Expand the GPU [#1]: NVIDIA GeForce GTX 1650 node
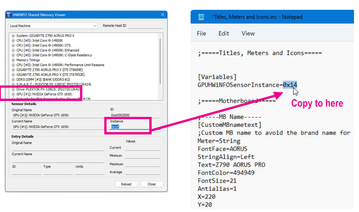This screenshot has width=359, height=212. 13,94
